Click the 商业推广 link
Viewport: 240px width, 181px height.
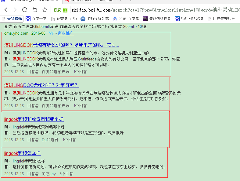[66, 33]
